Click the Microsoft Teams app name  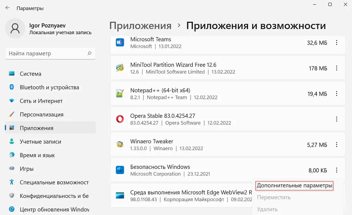pos(151,39)
